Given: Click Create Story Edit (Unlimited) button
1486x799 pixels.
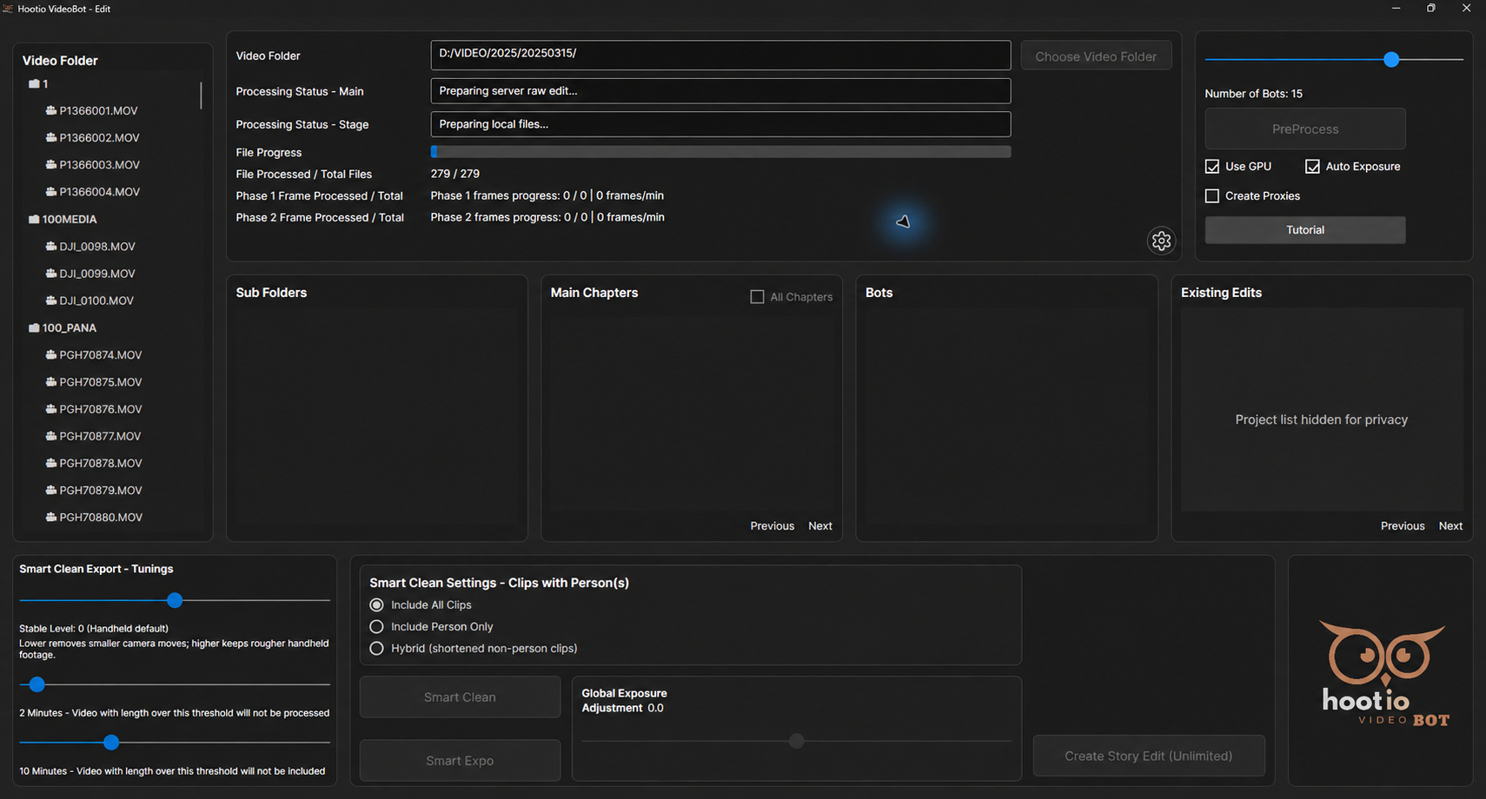Looking at the screenshot, I should (1148, 756).
